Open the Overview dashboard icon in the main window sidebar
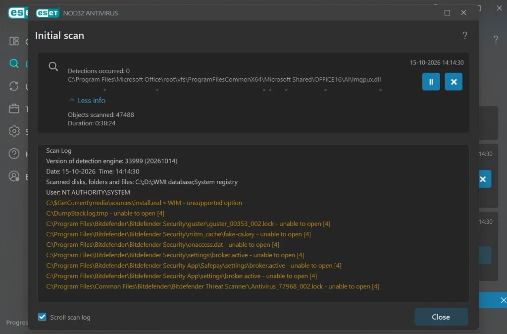This screenshot has height=334, width=507. coord(14,41)
